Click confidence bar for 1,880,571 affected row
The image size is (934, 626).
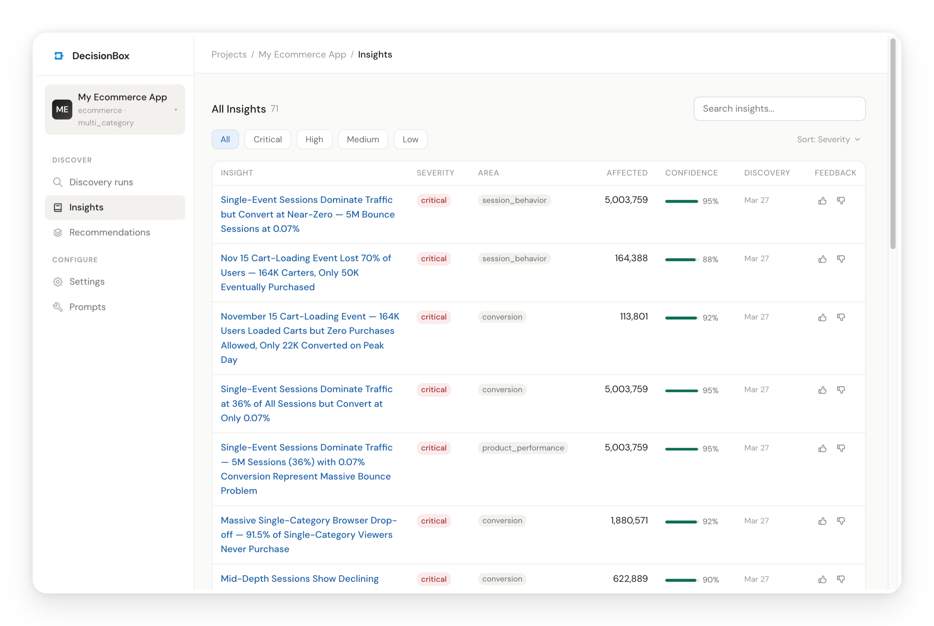(x=681, y=522)
